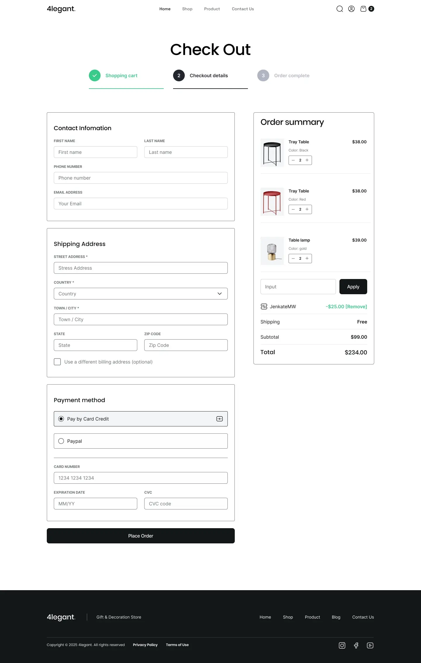421x663 pixels.
Task: Open the shopping bag cart icon
Action: pyautogui.click(x=363, y=9)
